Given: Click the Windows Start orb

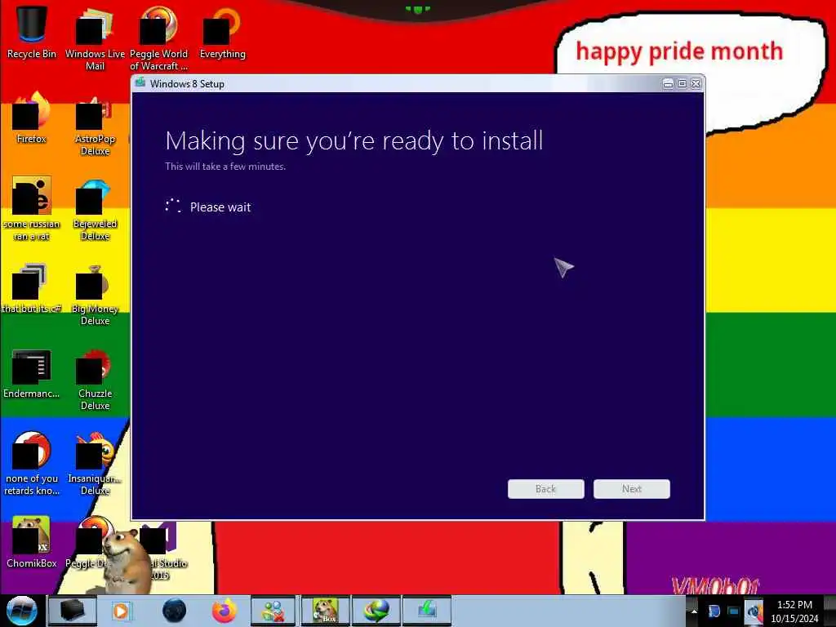Looking at the screenshot, I should pos(21,611).
